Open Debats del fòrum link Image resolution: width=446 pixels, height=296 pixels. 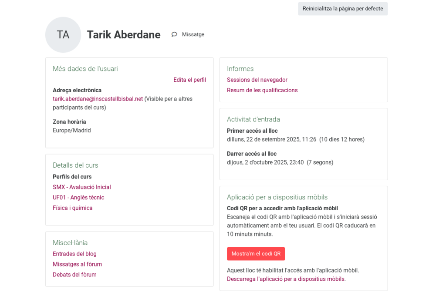(x=74, y=275)
